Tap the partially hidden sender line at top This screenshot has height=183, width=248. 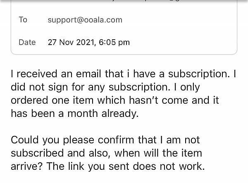coord(124,1)
